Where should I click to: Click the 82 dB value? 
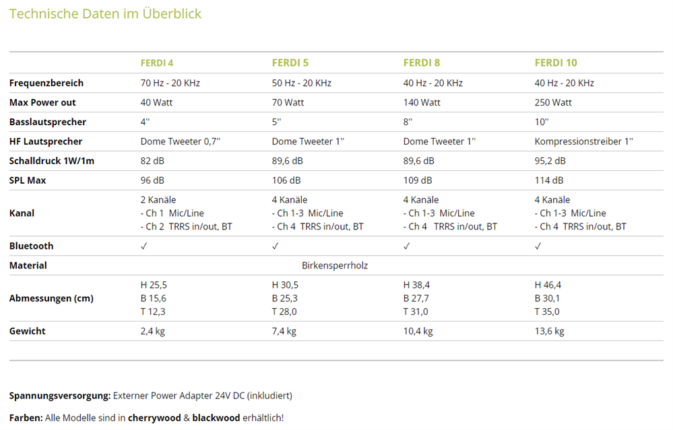(152, 161)
